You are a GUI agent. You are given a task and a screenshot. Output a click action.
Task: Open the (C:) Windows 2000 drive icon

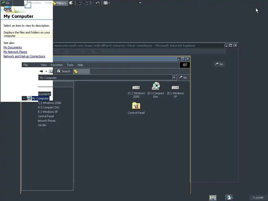point(136,92)
